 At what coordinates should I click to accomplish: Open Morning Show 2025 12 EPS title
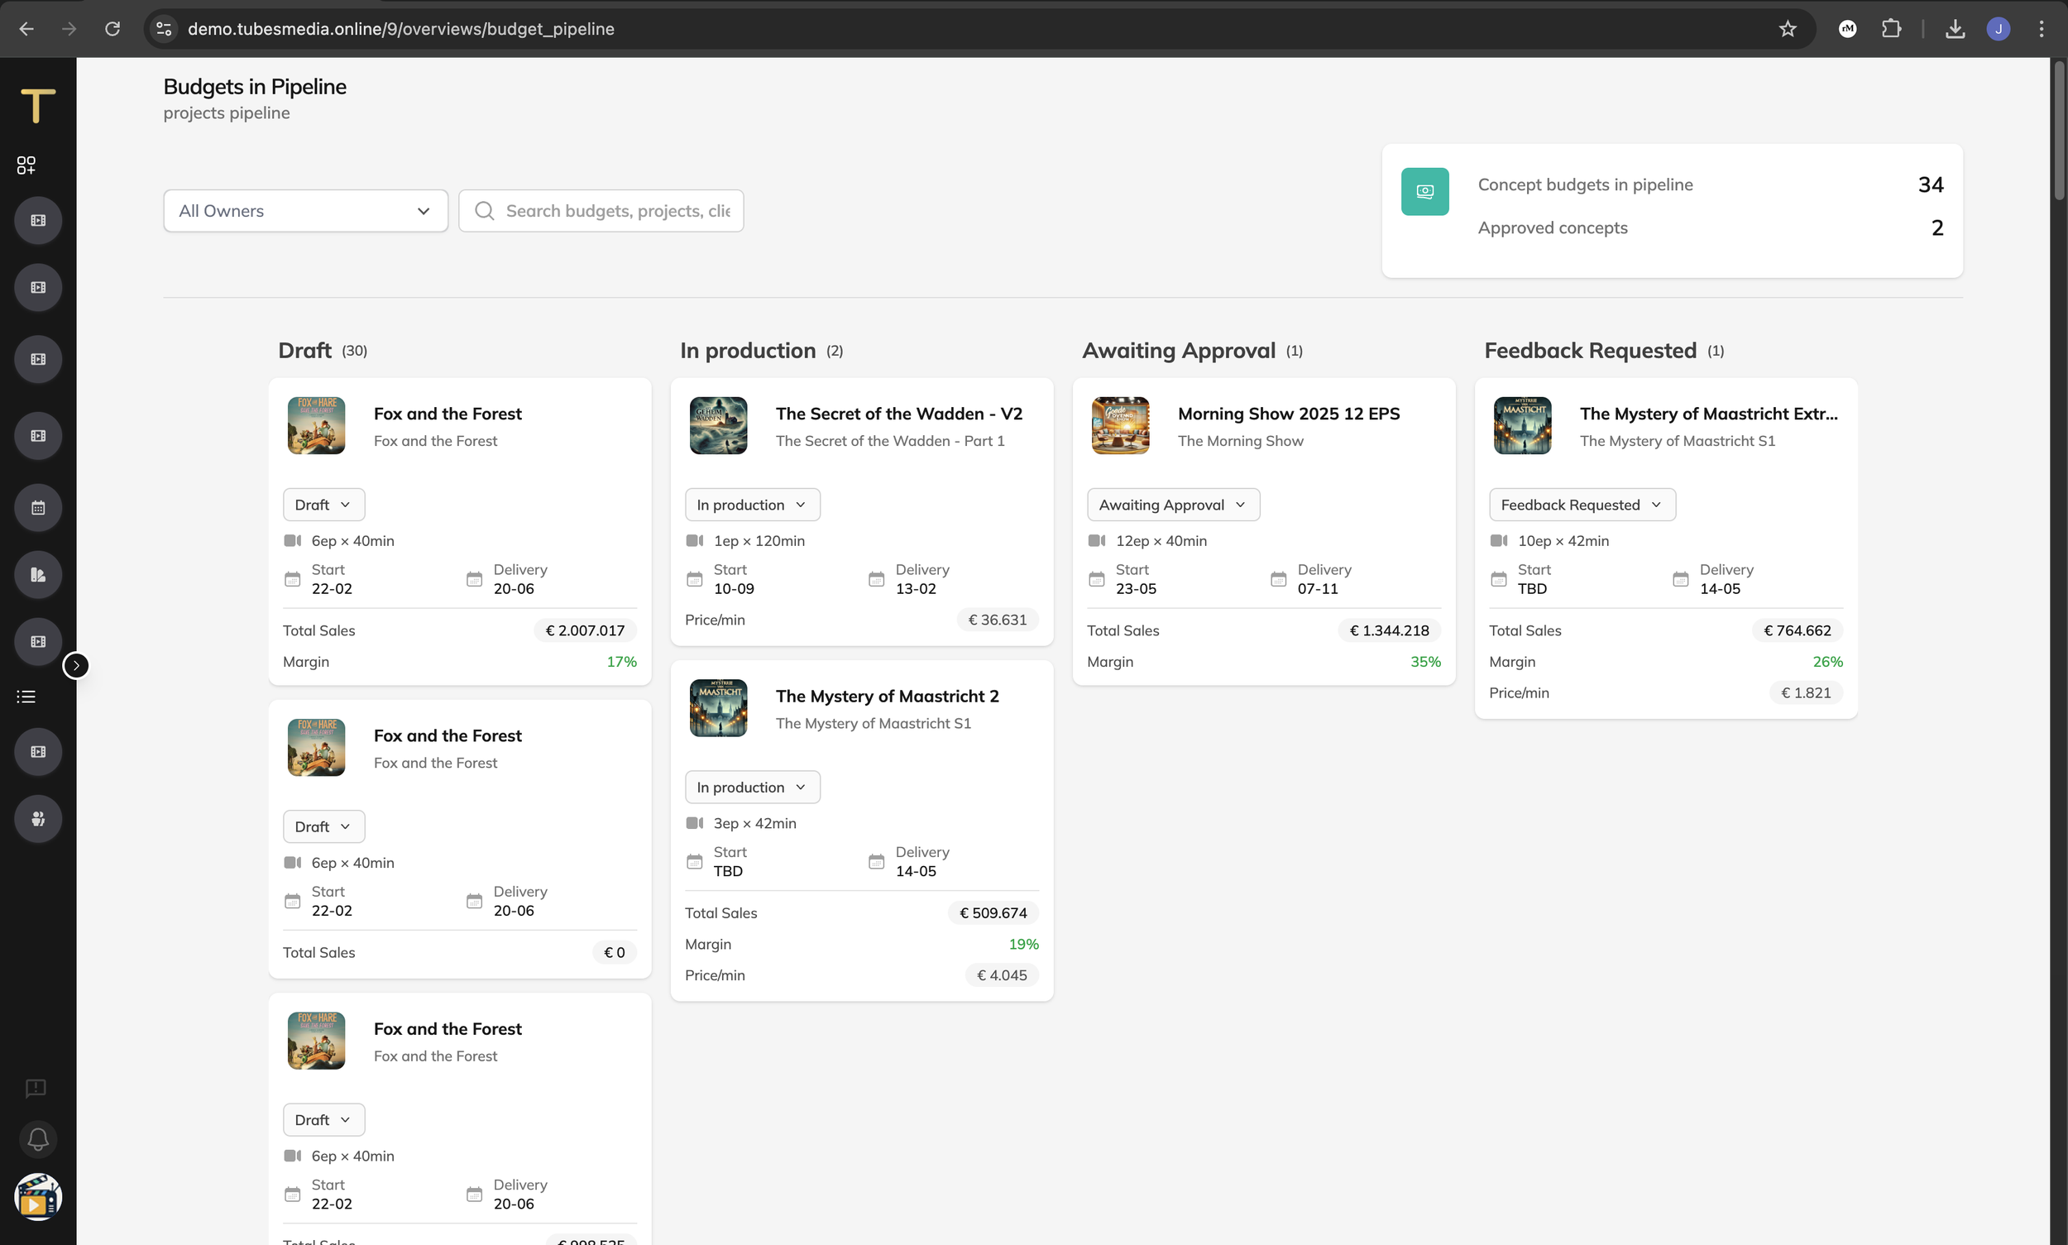[1288, 414]
